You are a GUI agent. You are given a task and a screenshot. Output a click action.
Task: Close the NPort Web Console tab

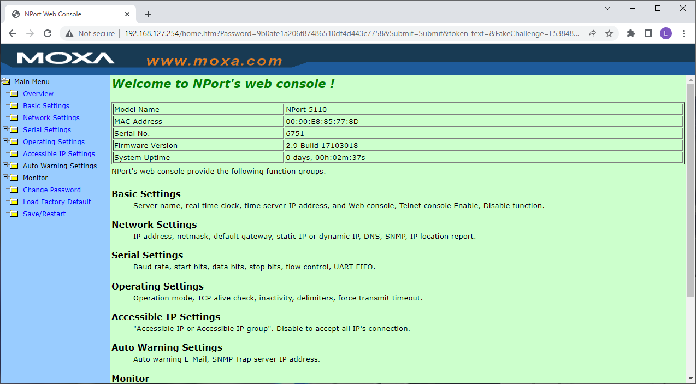click(127, 14)
